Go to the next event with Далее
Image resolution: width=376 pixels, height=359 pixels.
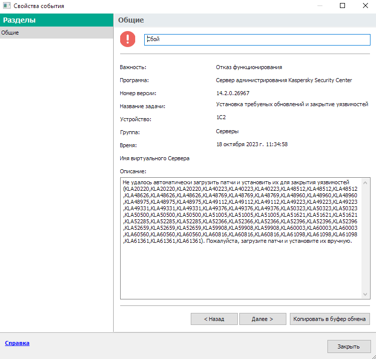point(262,319)
